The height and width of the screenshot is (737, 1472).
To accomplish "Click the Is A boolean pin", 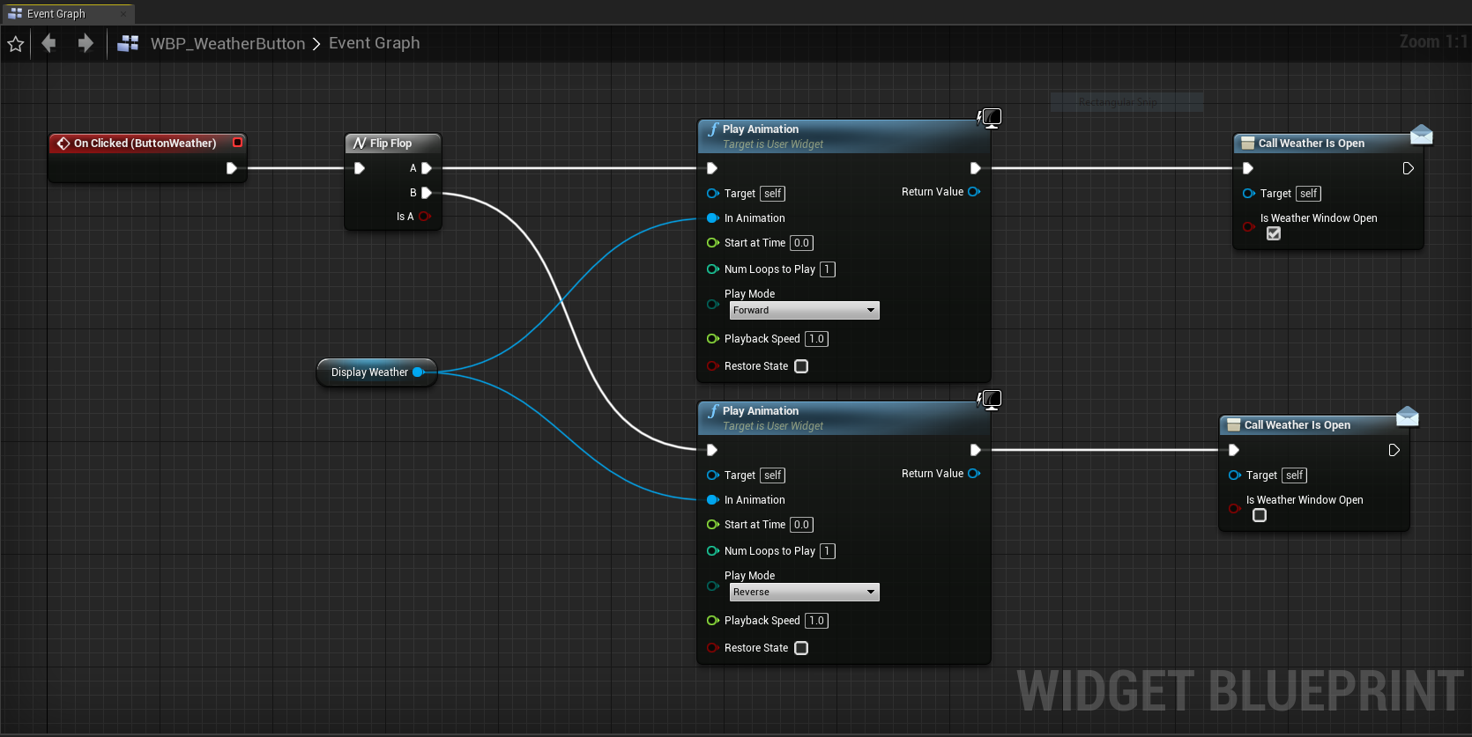I will click(425, 217).
